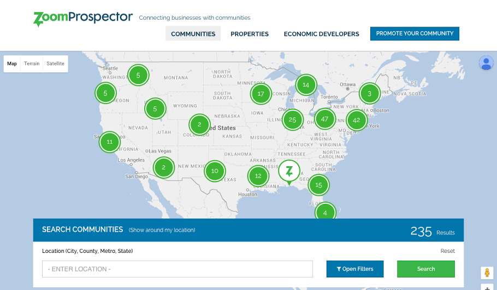Open the Communities navigation tab
The width and height of the screenshot is (497, 290).
coord(193,33)
